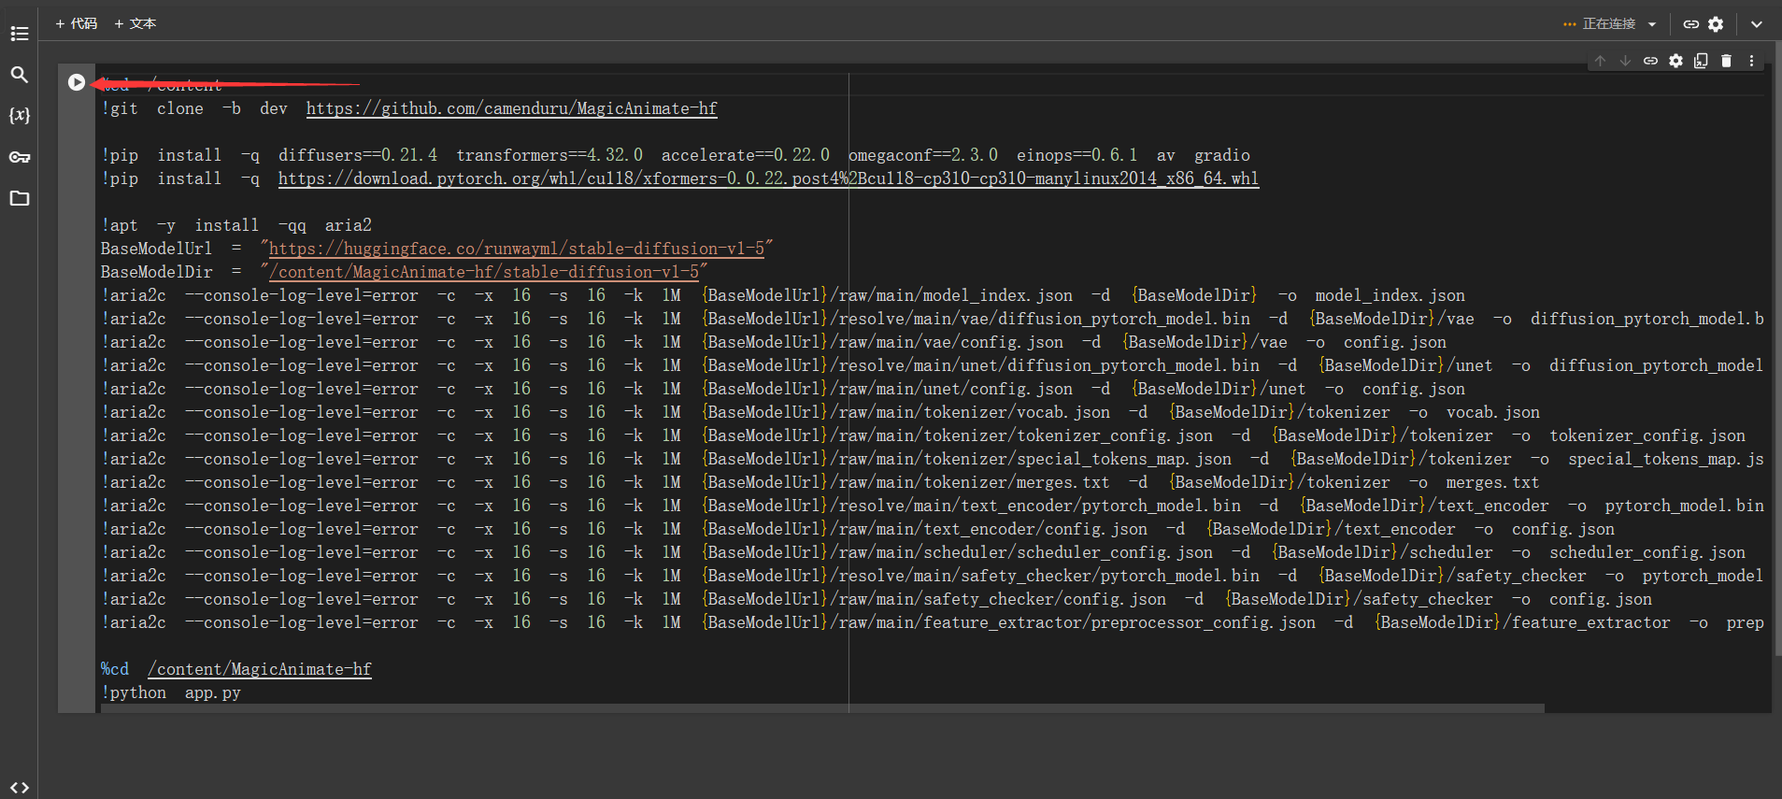
Task: Move the cell up with the up arrow
Action: click(x=1600, y=61)
